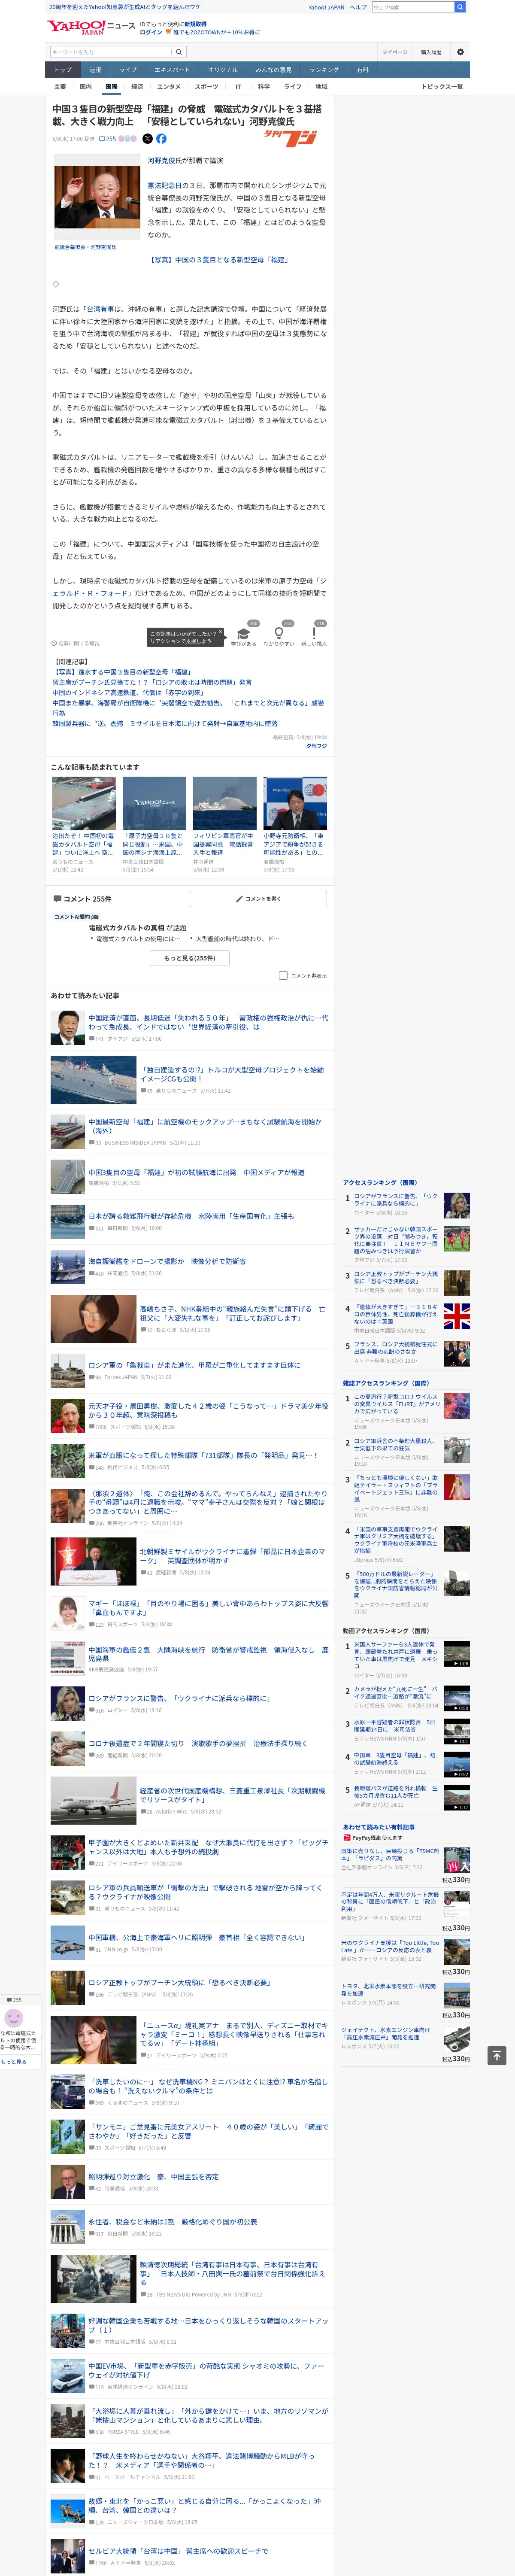515x2576 pixels.
Task: Open 海自護衛艦をドローンで撮影 article
Action: (167, 1261)
